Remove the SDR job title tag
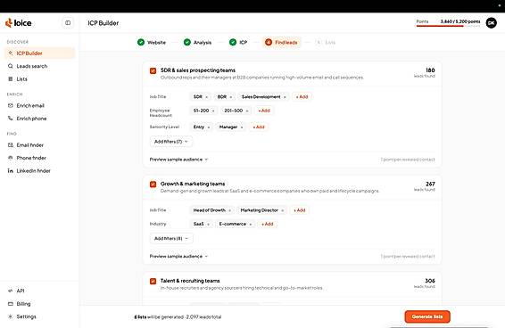This screenshot has width=505, height=328. click(206, 97)
